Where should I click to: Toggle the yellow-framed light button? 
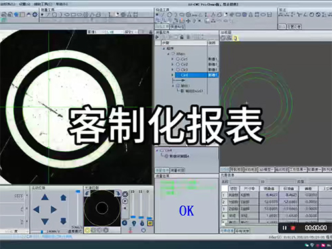(x=150, y=223)
